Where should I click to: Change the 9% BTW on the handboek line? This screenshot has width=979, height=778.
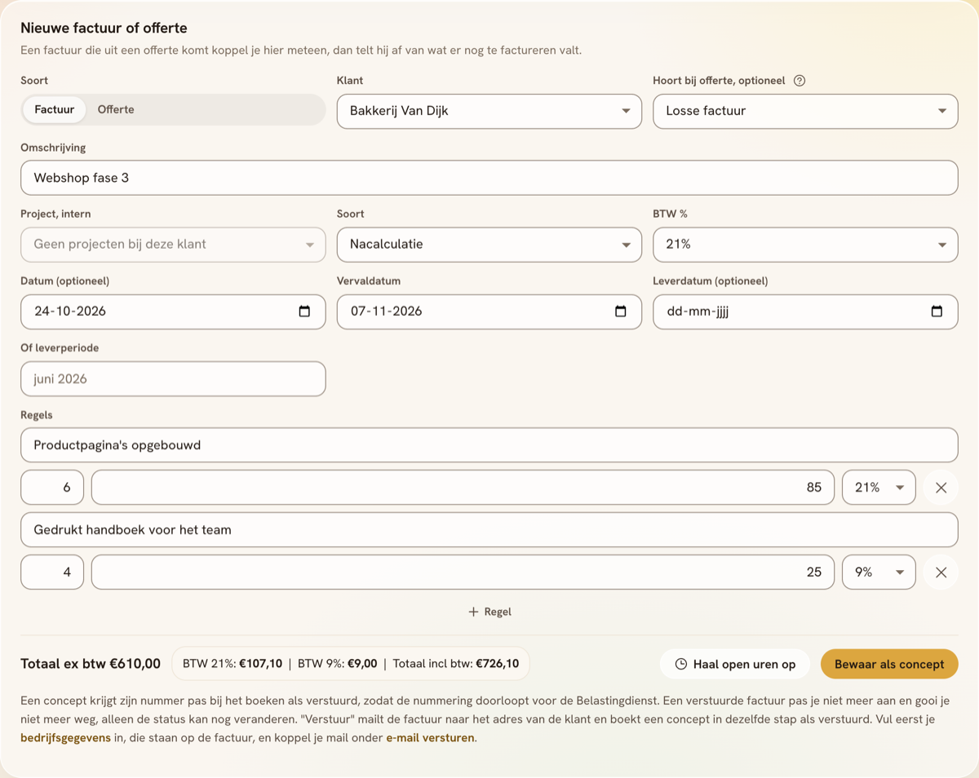pyautogui.click(x=879, y=572)
